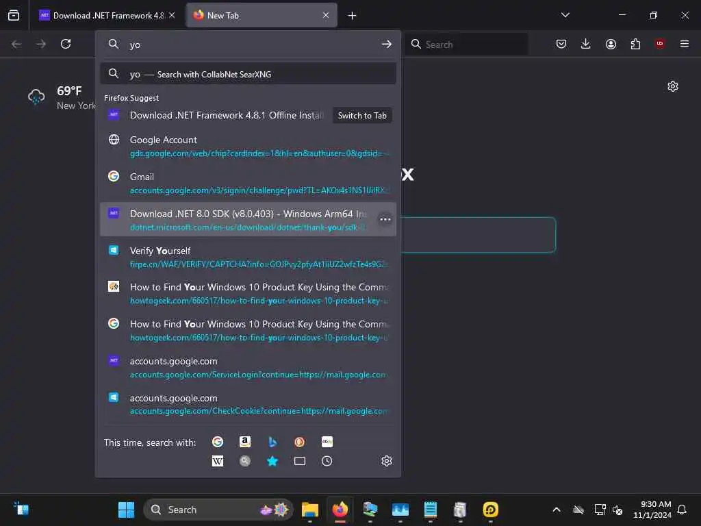Search this time with Amazon
701x526 pixels.
pos(245,442)
